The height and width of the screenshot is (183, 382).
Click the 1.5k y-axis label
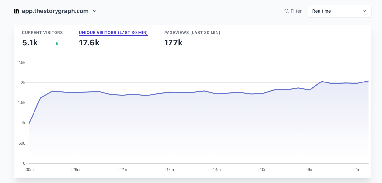pyautogui.click(x=21, y=103)
